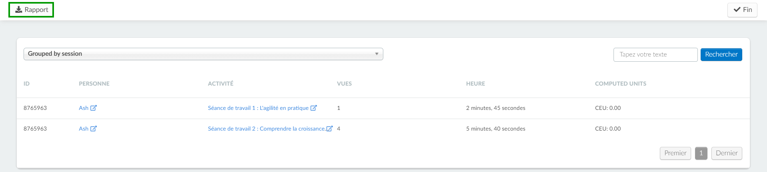Open Séance de travail 1 activity link
767x172 pixels.
click(258, 108)
